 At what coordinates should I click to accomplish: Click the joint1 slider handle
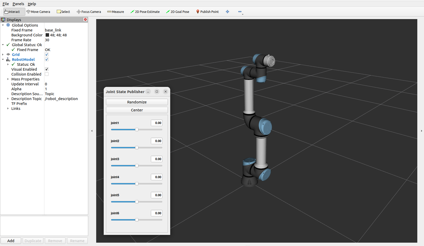(137, 129)
